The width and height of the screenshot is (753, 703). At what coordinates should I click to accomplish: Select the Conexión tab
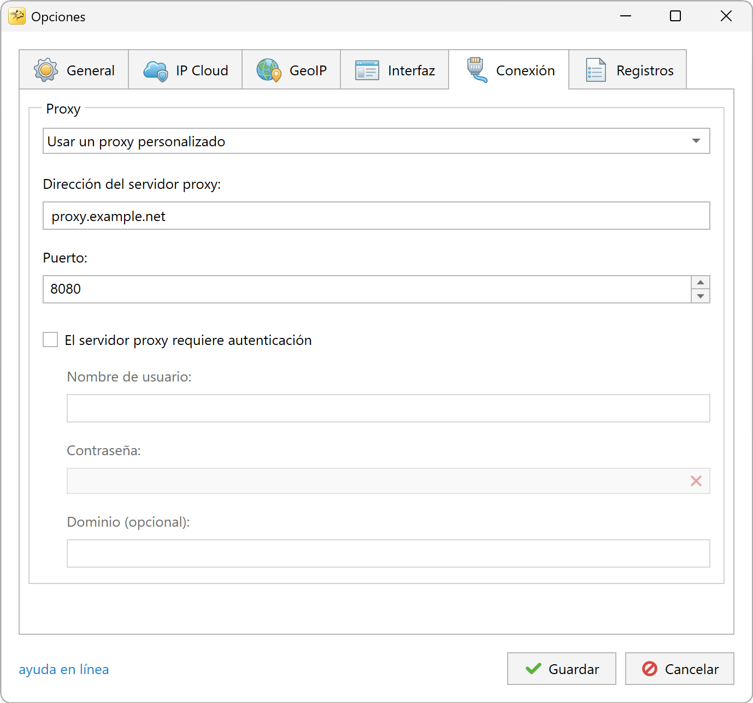pyautogui.click(x=509, y=70)
